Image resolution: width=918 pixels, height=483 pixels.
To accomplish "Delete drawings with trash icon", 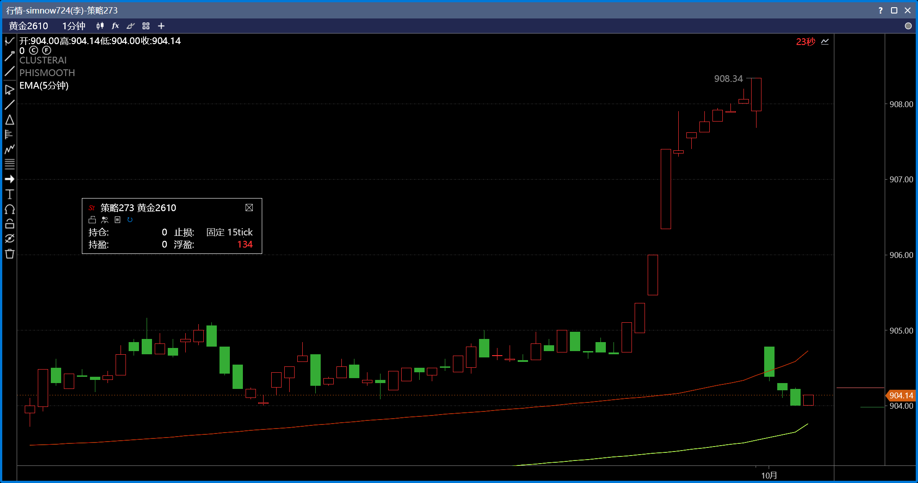I will coord(9,254).
